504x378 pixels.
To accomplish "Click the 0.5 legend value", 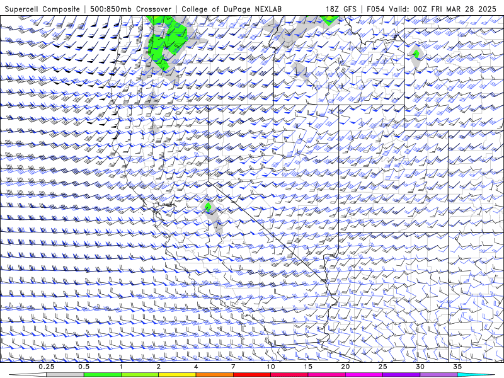I will point(84,367).
